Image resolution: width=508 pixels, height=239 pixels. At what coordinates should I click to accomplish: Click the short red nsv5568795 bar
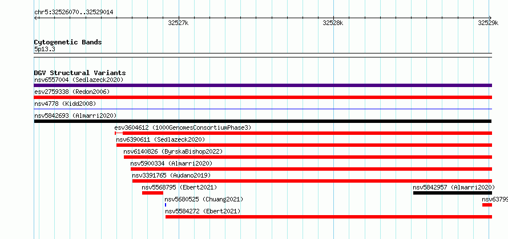click(x=152, y=193)
